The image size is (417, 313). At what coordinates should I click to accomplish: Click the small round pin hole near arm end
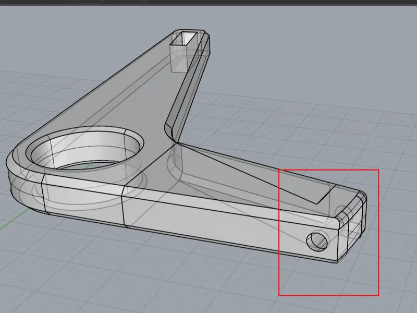(317, 242)
